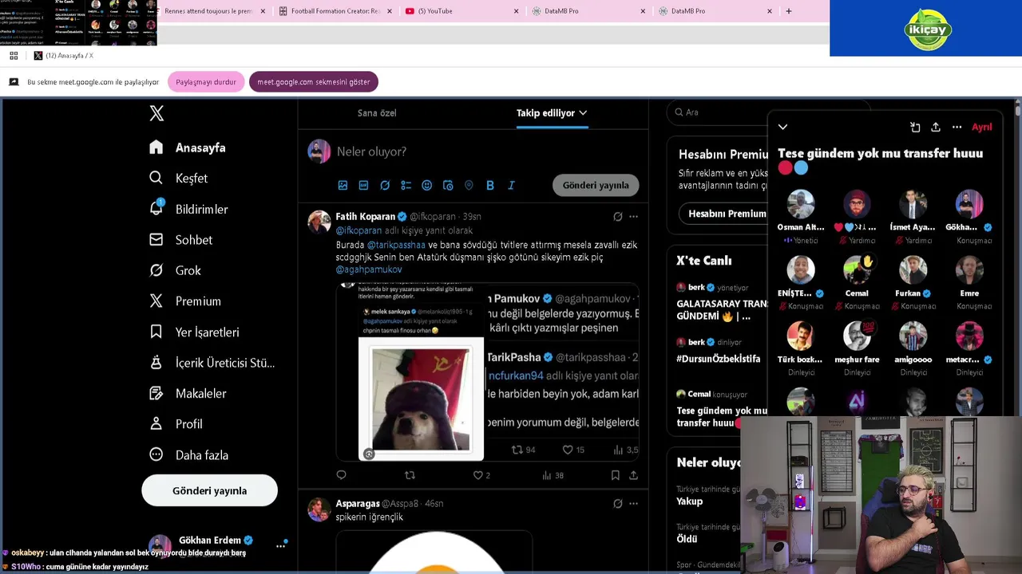The image size is (1022, 574).
Task: Open Grok explain on Fatih Koparan post
Action: tap(617, 216)
